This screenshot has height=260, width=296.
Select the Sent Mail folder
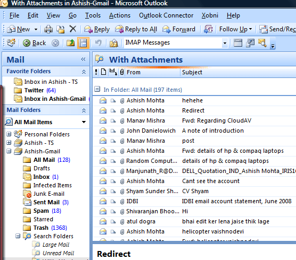pyautogui.click(x=46, y=202)
